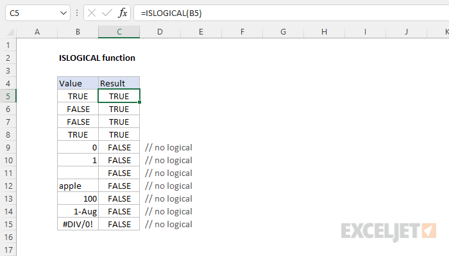Viewport: 449px width, 256px height.
Task: Select cell C7 result TRUE
Action: pos(119,122)
